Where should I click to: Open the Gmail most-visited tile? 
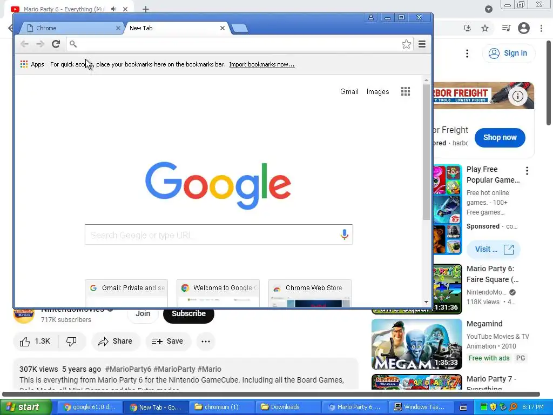click(x=126, y=293)
